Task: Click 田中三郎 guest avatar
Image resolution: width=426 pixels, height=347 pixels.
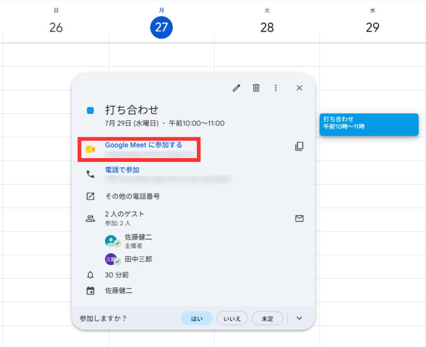Action: point(111,259)
